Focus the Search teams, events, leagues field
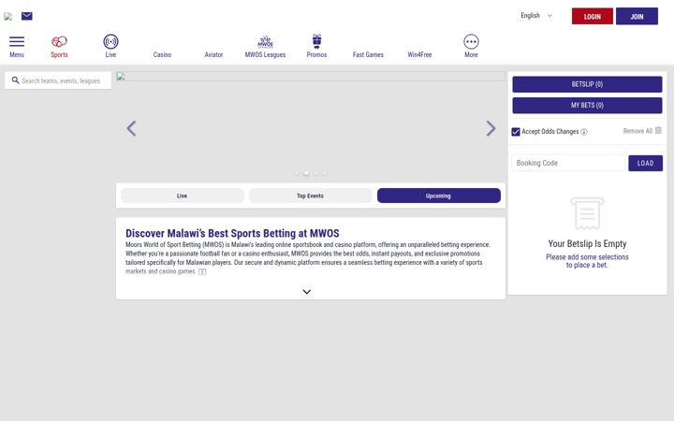The width and height of the screenshot is (674, 421). [58, 80]
